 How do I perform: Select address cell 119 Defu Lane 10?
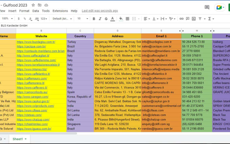[x=117, y=124]
